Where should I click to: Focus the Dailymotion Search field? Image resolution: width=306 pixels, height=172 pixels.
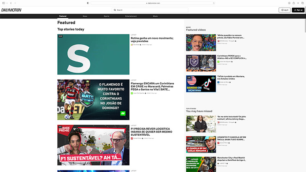coord(150,10)
